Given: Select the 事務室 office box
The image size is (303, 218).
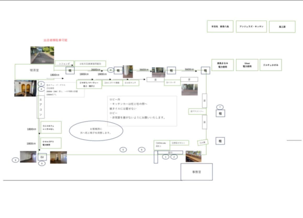Looking at the screenshot, I should tap(197, 172).
